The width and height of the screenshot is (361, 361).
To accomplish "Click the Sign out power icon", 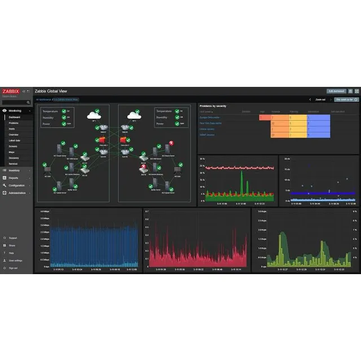I will (5, 268).
